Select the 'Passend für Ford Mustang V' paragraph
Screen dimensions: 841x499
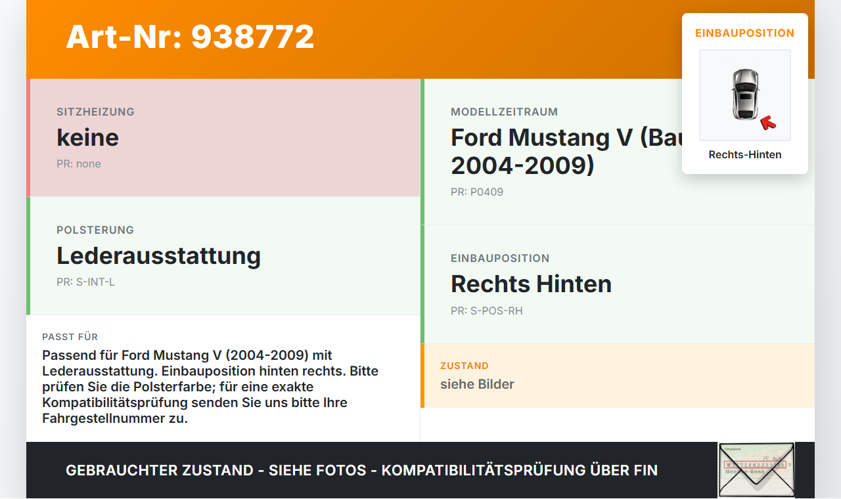click(210, 387)
